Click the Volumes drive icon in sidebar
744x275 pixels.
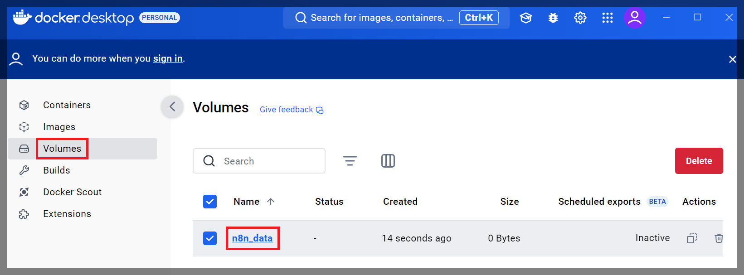(x=24, y=149)
